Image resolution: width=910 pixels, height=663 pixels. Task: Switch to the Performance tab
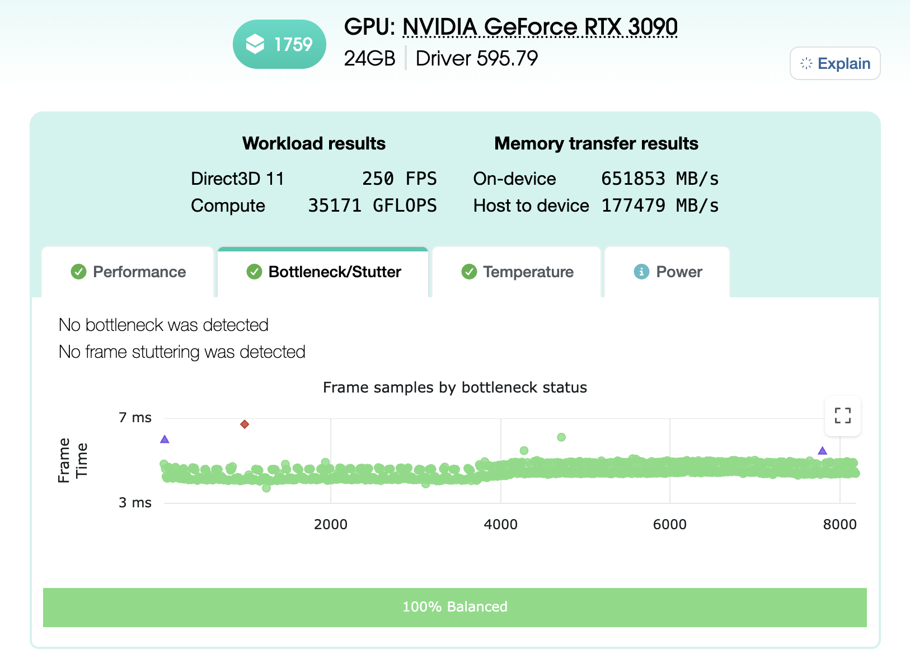pos(140,272)
